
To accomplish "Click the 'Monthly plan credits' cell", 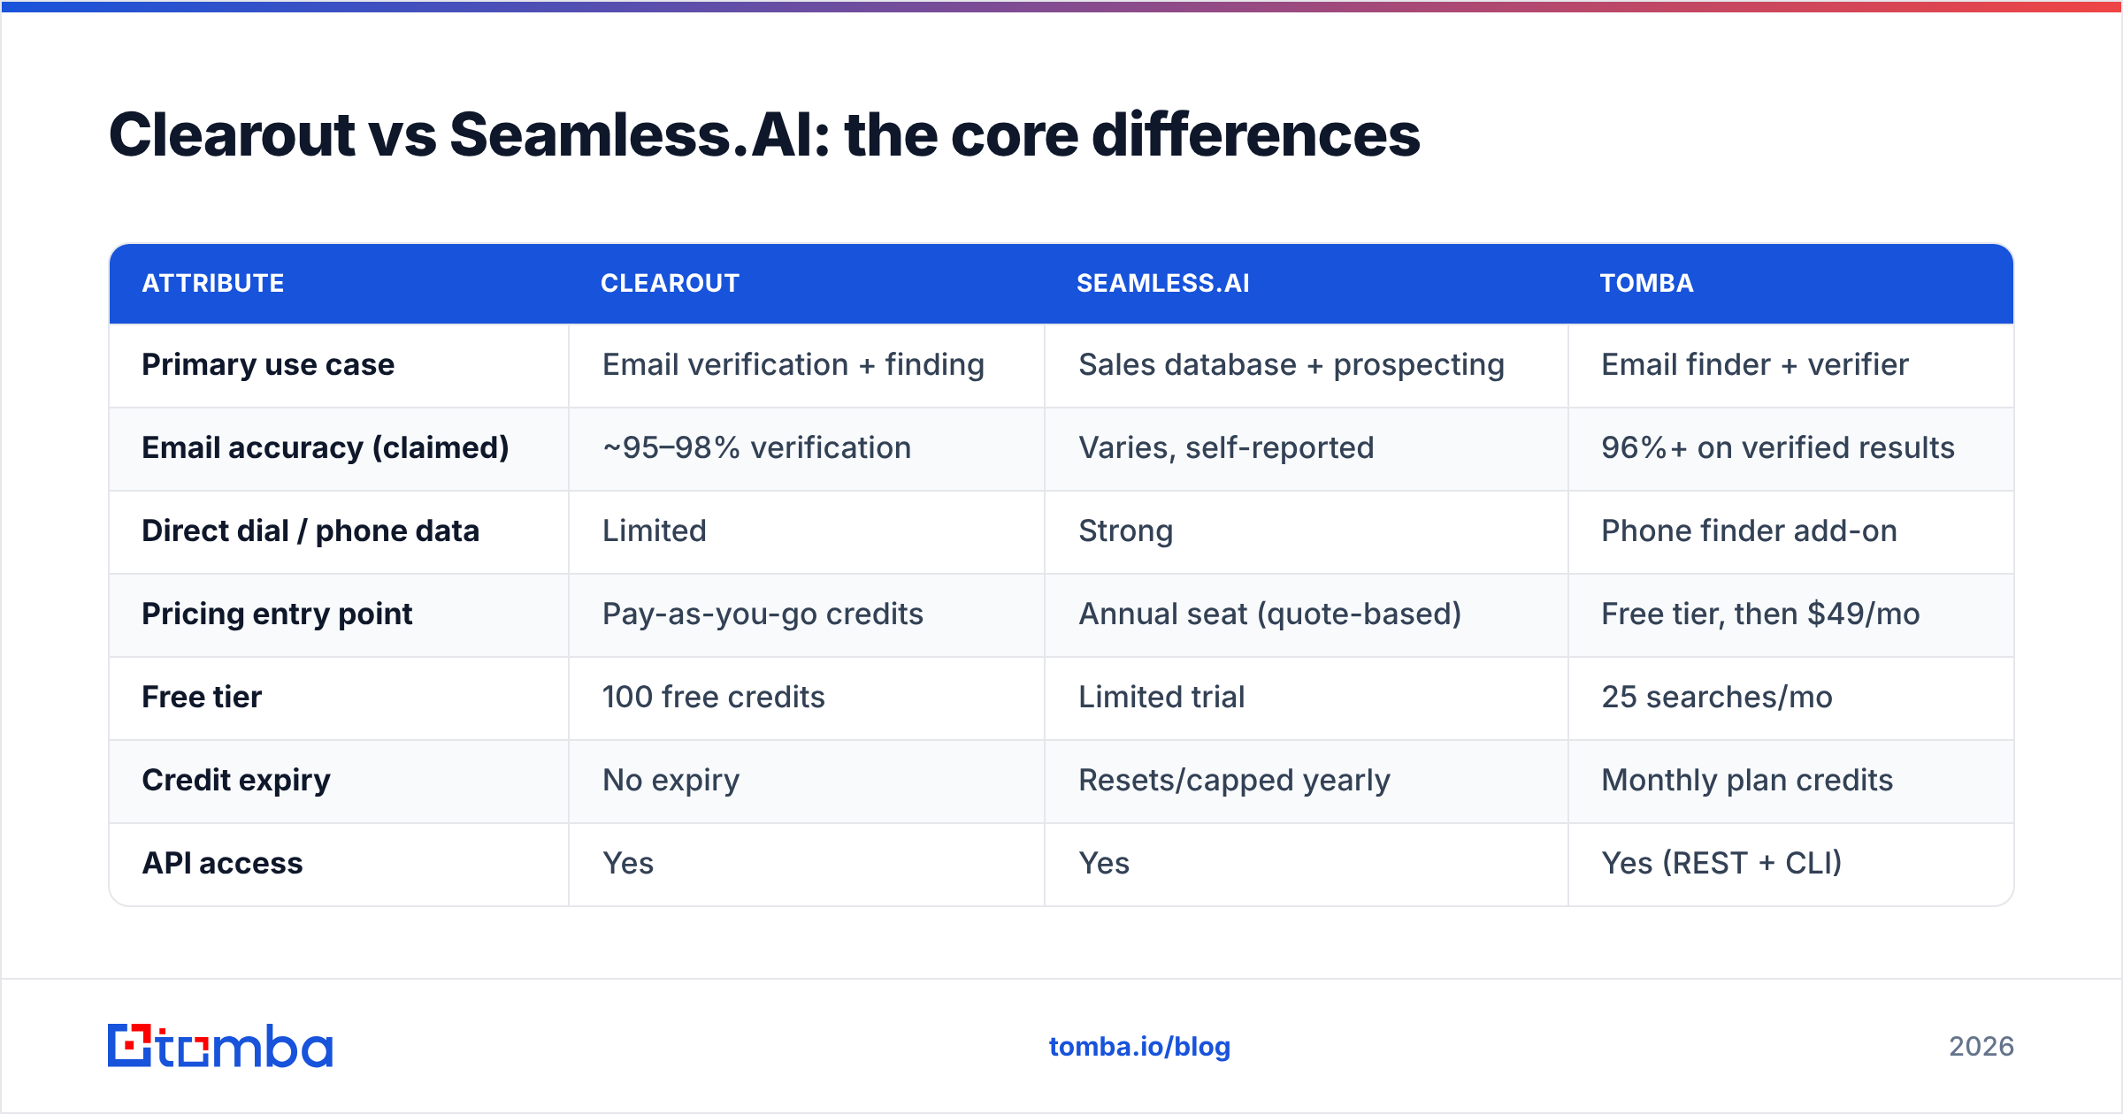I will (x=1747, y=780).
